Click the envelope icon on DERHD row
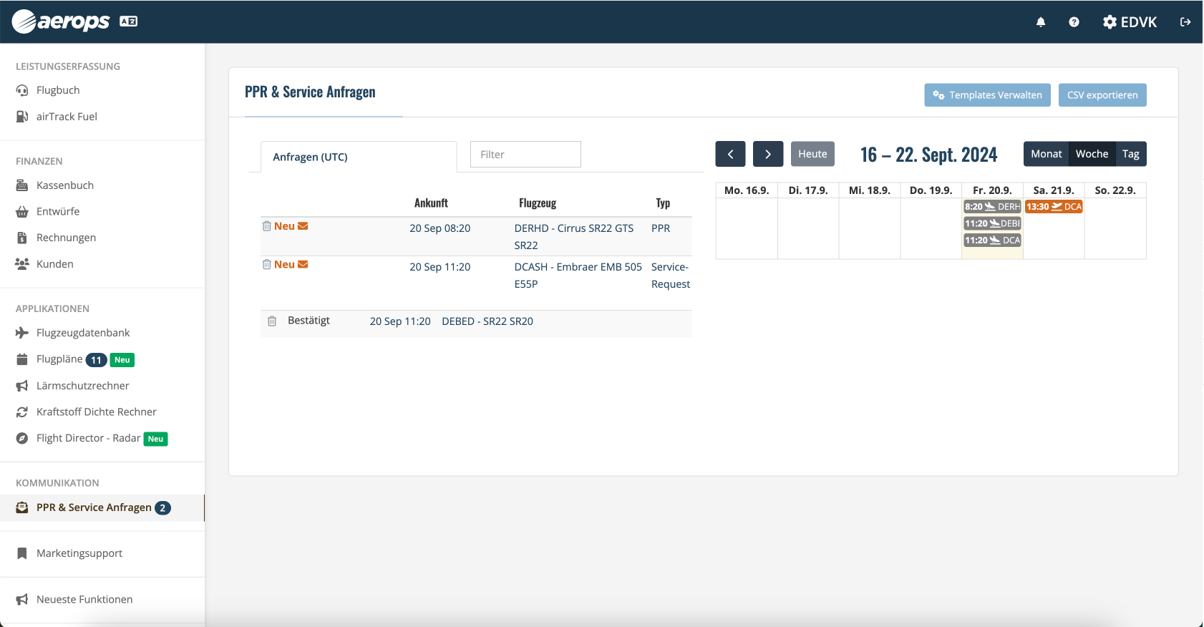 (303, 226)
